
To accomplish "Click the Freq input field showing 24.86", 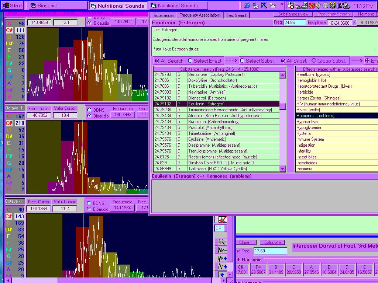I will pos(295,22).
